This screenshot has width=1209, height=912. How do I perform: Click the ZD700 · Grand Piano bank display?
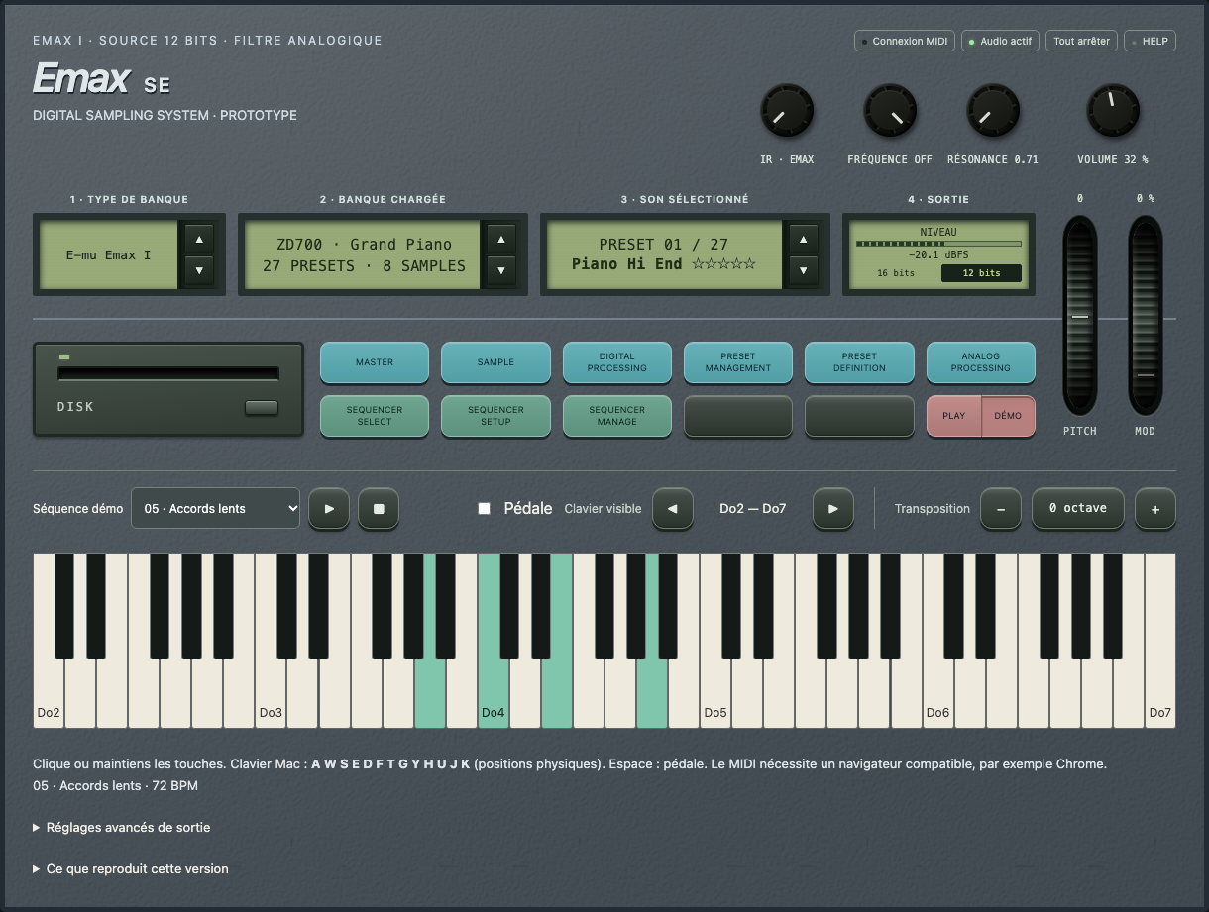coord(364,254)
